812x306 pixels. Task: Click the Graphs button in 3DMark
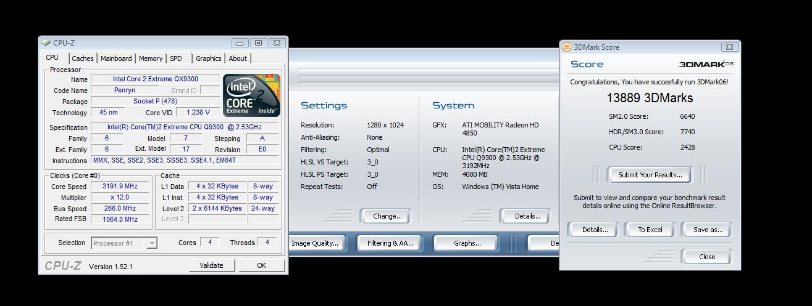pos(467,243)
